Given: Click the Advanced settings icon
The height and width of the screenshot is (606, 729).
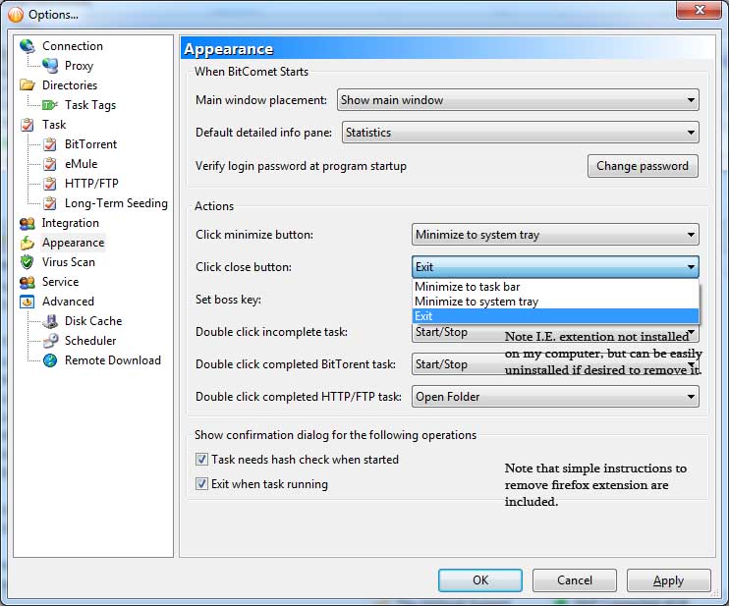Looking at the screenshot, I should (28, 302).
